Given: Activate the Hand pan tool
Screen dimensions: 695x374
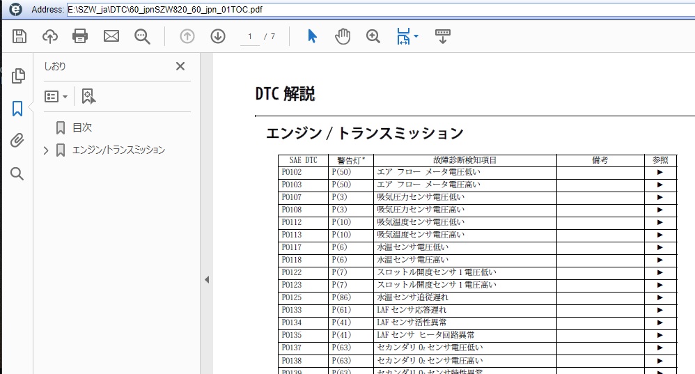Looking at the screenshot, I should point(343,36).
